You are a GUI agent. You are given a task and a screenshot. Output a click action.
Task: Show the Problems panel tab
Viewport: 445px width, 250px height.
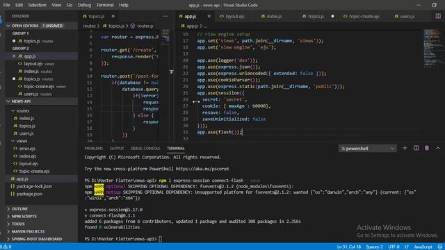(94, 149)
